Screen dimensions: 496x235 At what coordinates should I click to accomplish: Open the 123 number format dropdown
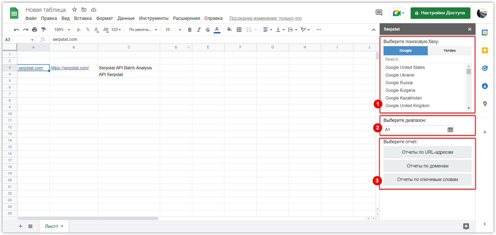pos(116,30)
